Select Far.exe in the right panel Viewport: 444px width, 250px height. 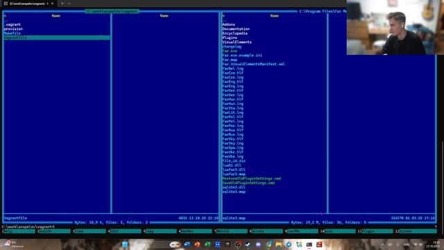(x=230, y=51)
